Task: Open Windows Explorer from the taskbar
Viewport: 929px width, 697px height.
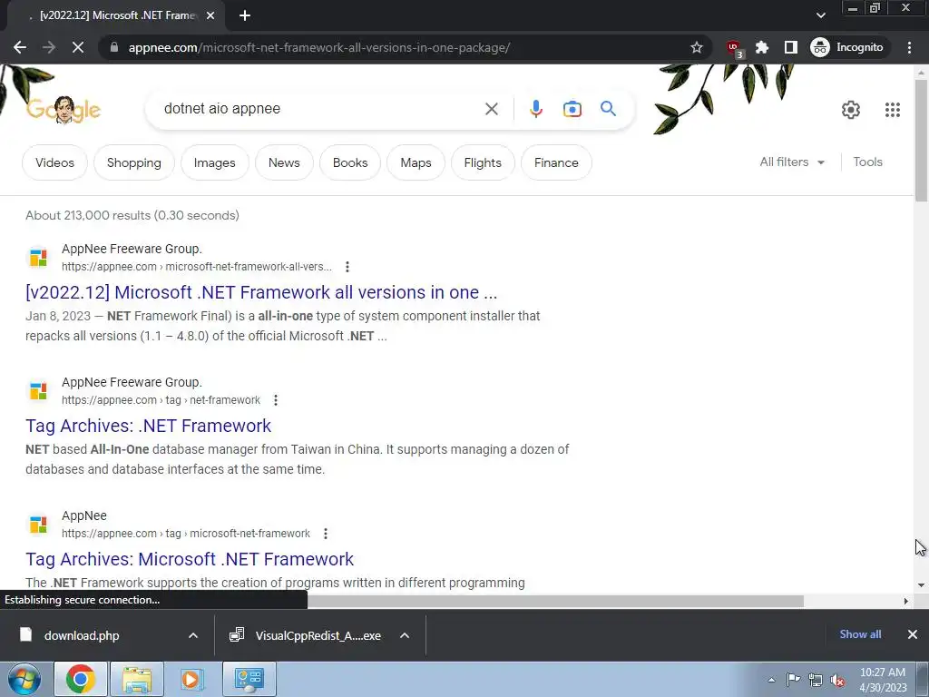Action: tap(137, 679)
